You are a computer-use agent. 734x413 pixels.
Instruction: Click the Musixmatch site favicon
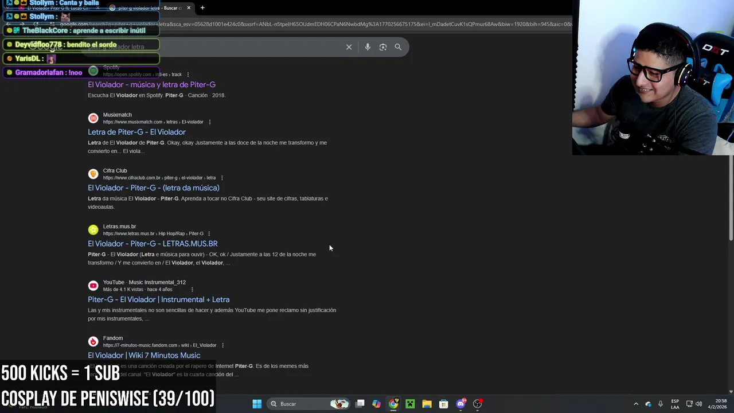click(93, 118)
